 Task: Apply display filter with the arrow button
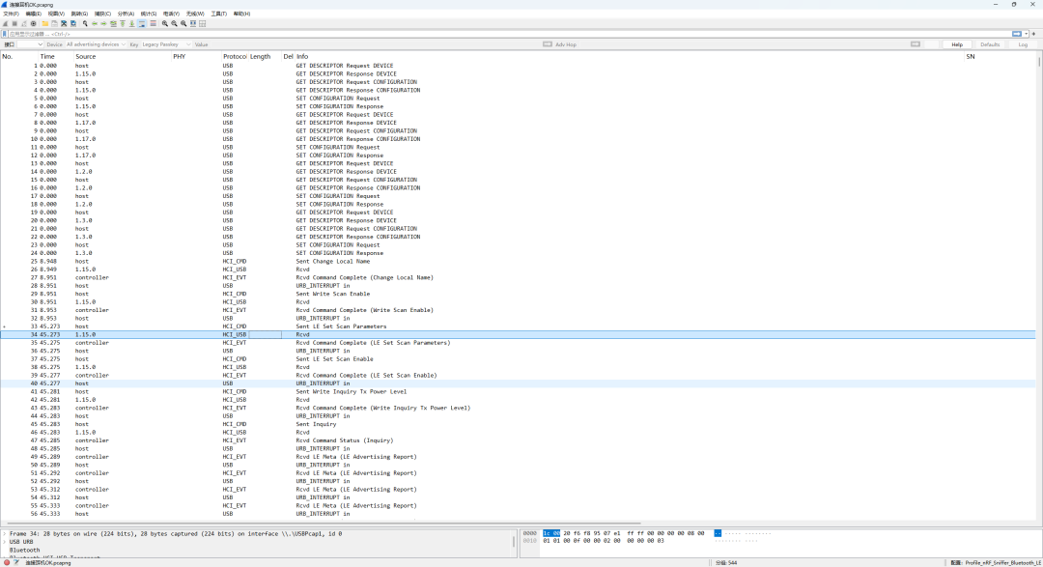tap(1017, 34)
